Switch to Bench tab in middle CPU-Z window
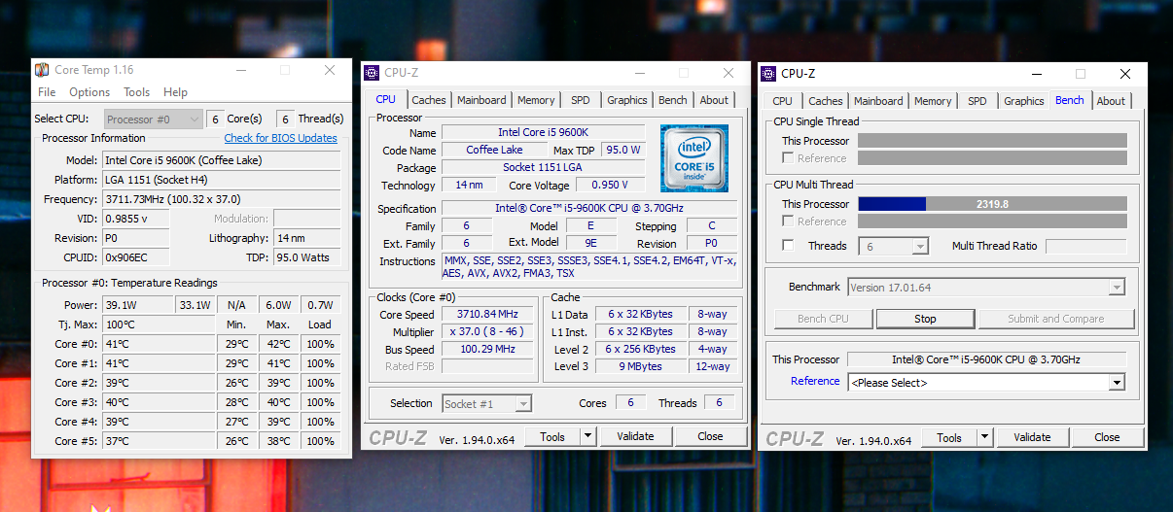 pos(673,100)
